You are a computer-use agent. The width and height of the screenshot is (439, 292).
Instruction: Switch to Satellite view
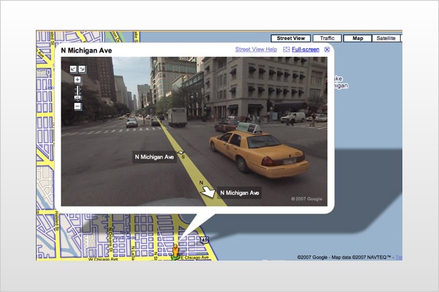(x=386, y=38)
